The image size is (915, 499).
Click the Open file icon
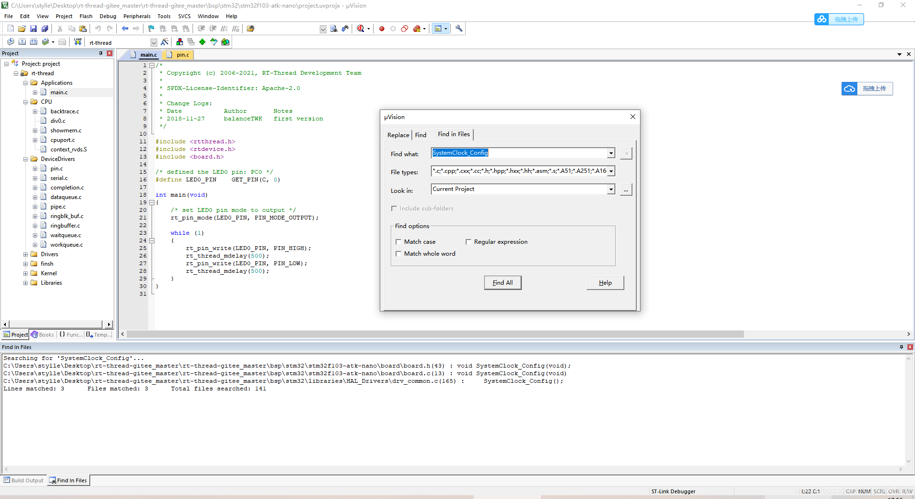[x=22, y=29]
